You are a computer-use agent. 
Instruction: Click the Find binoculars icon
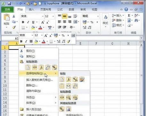(136, 20)
